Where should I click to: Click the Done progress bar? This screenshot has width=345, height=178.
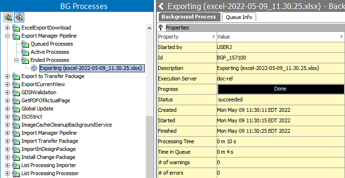[281, 89]
